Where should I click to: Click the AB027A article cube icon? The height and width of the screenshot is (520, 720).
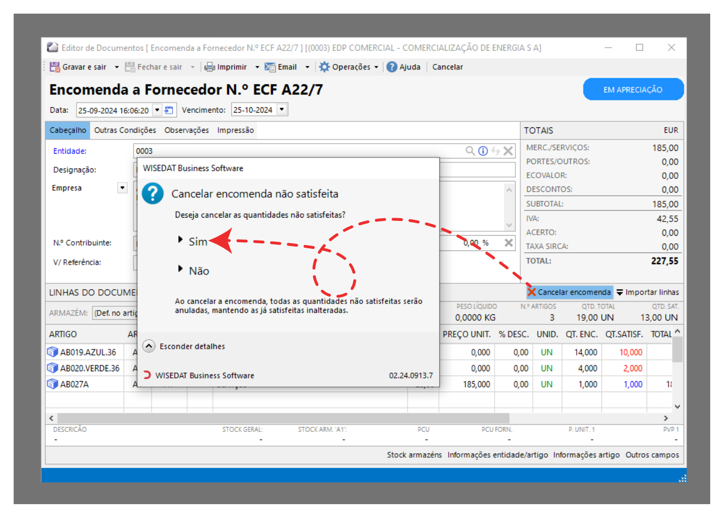(53, 384)
